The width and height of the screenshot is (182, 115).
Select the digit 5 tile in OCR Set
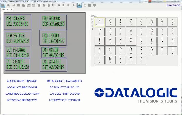coord(162,22)
